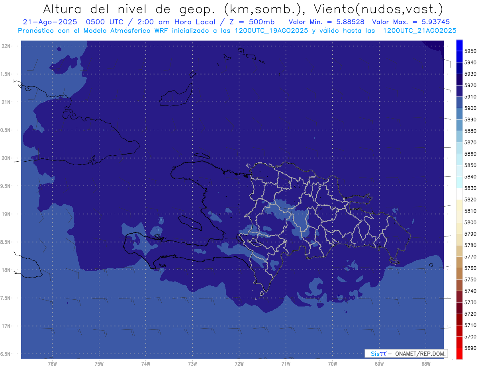Click the '5690' color scale label
The image size is (478, 369).
470,348
